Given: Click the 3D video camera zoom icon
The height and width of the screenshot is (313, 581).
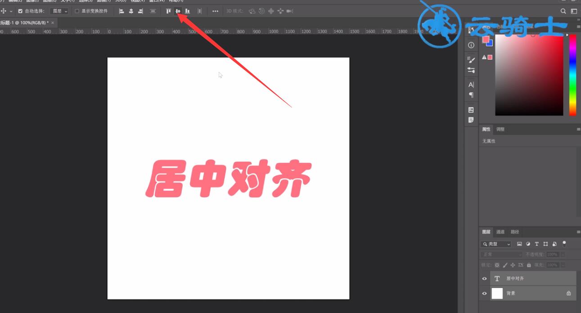Looking at the screenshot, I should (290, 11).
